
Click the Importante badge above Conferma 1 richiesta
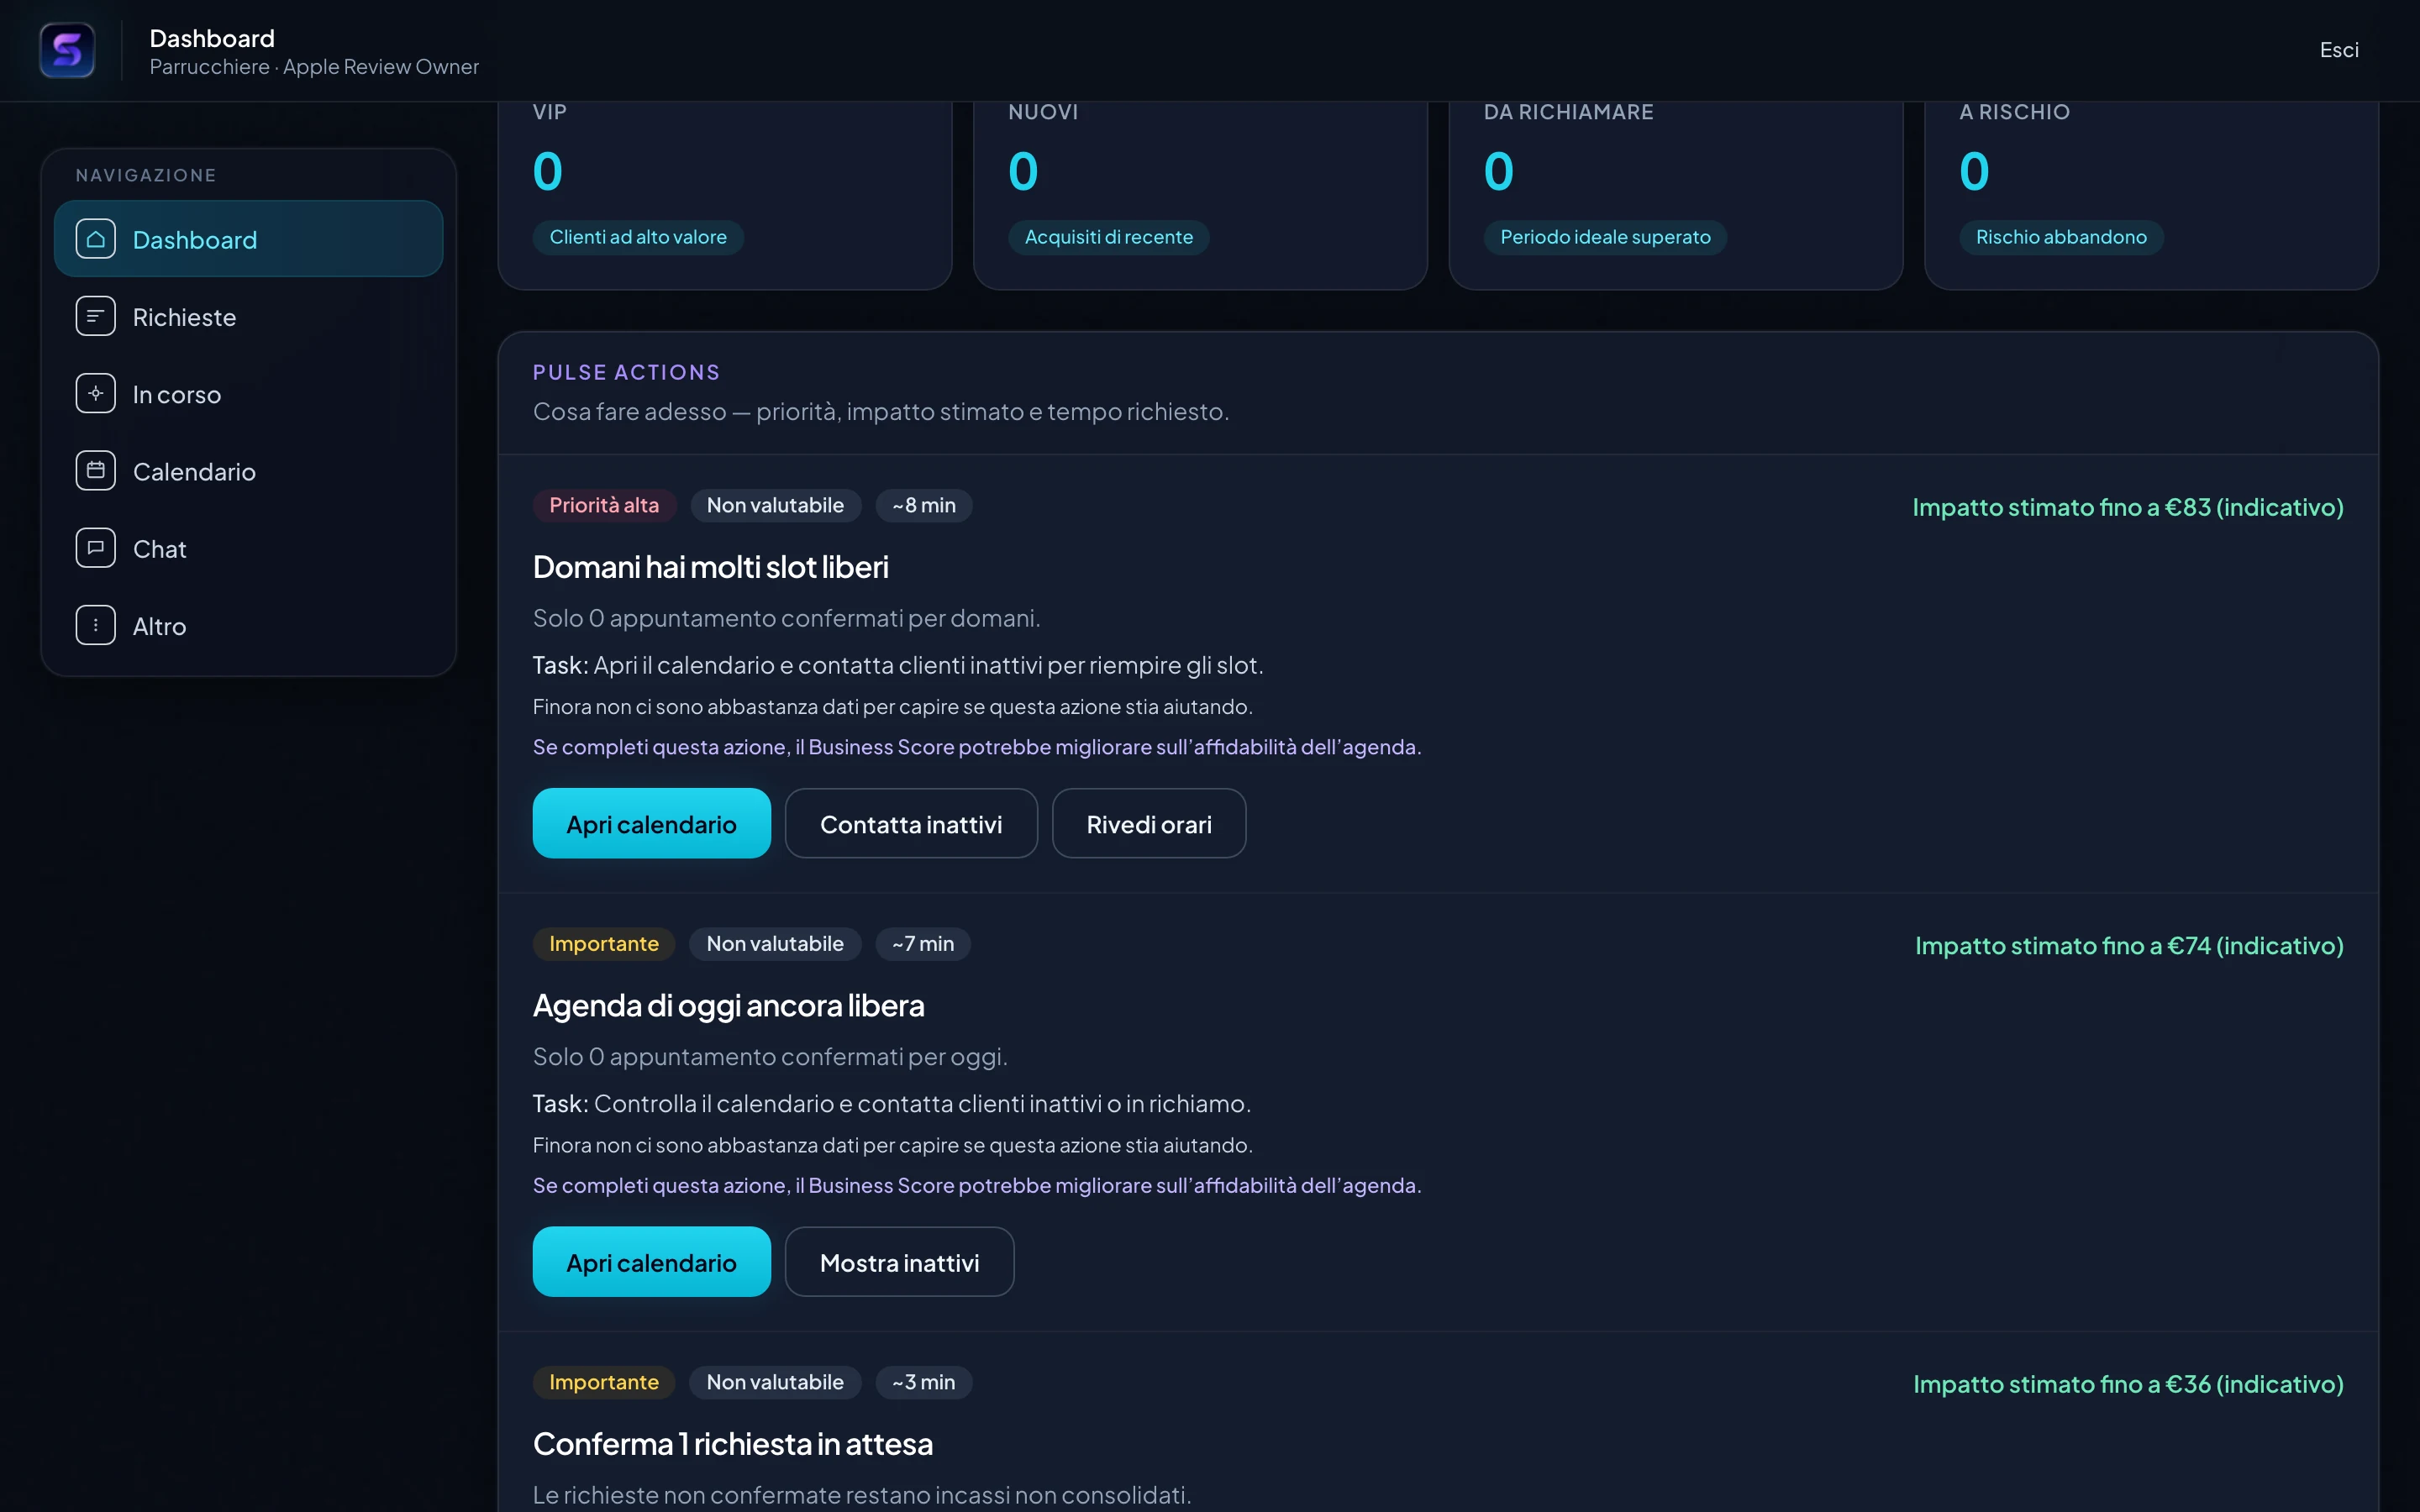click(604, 1382)
